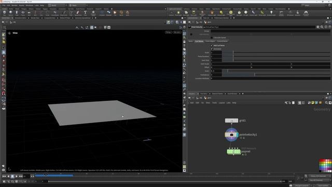Add a Spot Light from shelf
332x187 pixels.
(x=186, y=13)
